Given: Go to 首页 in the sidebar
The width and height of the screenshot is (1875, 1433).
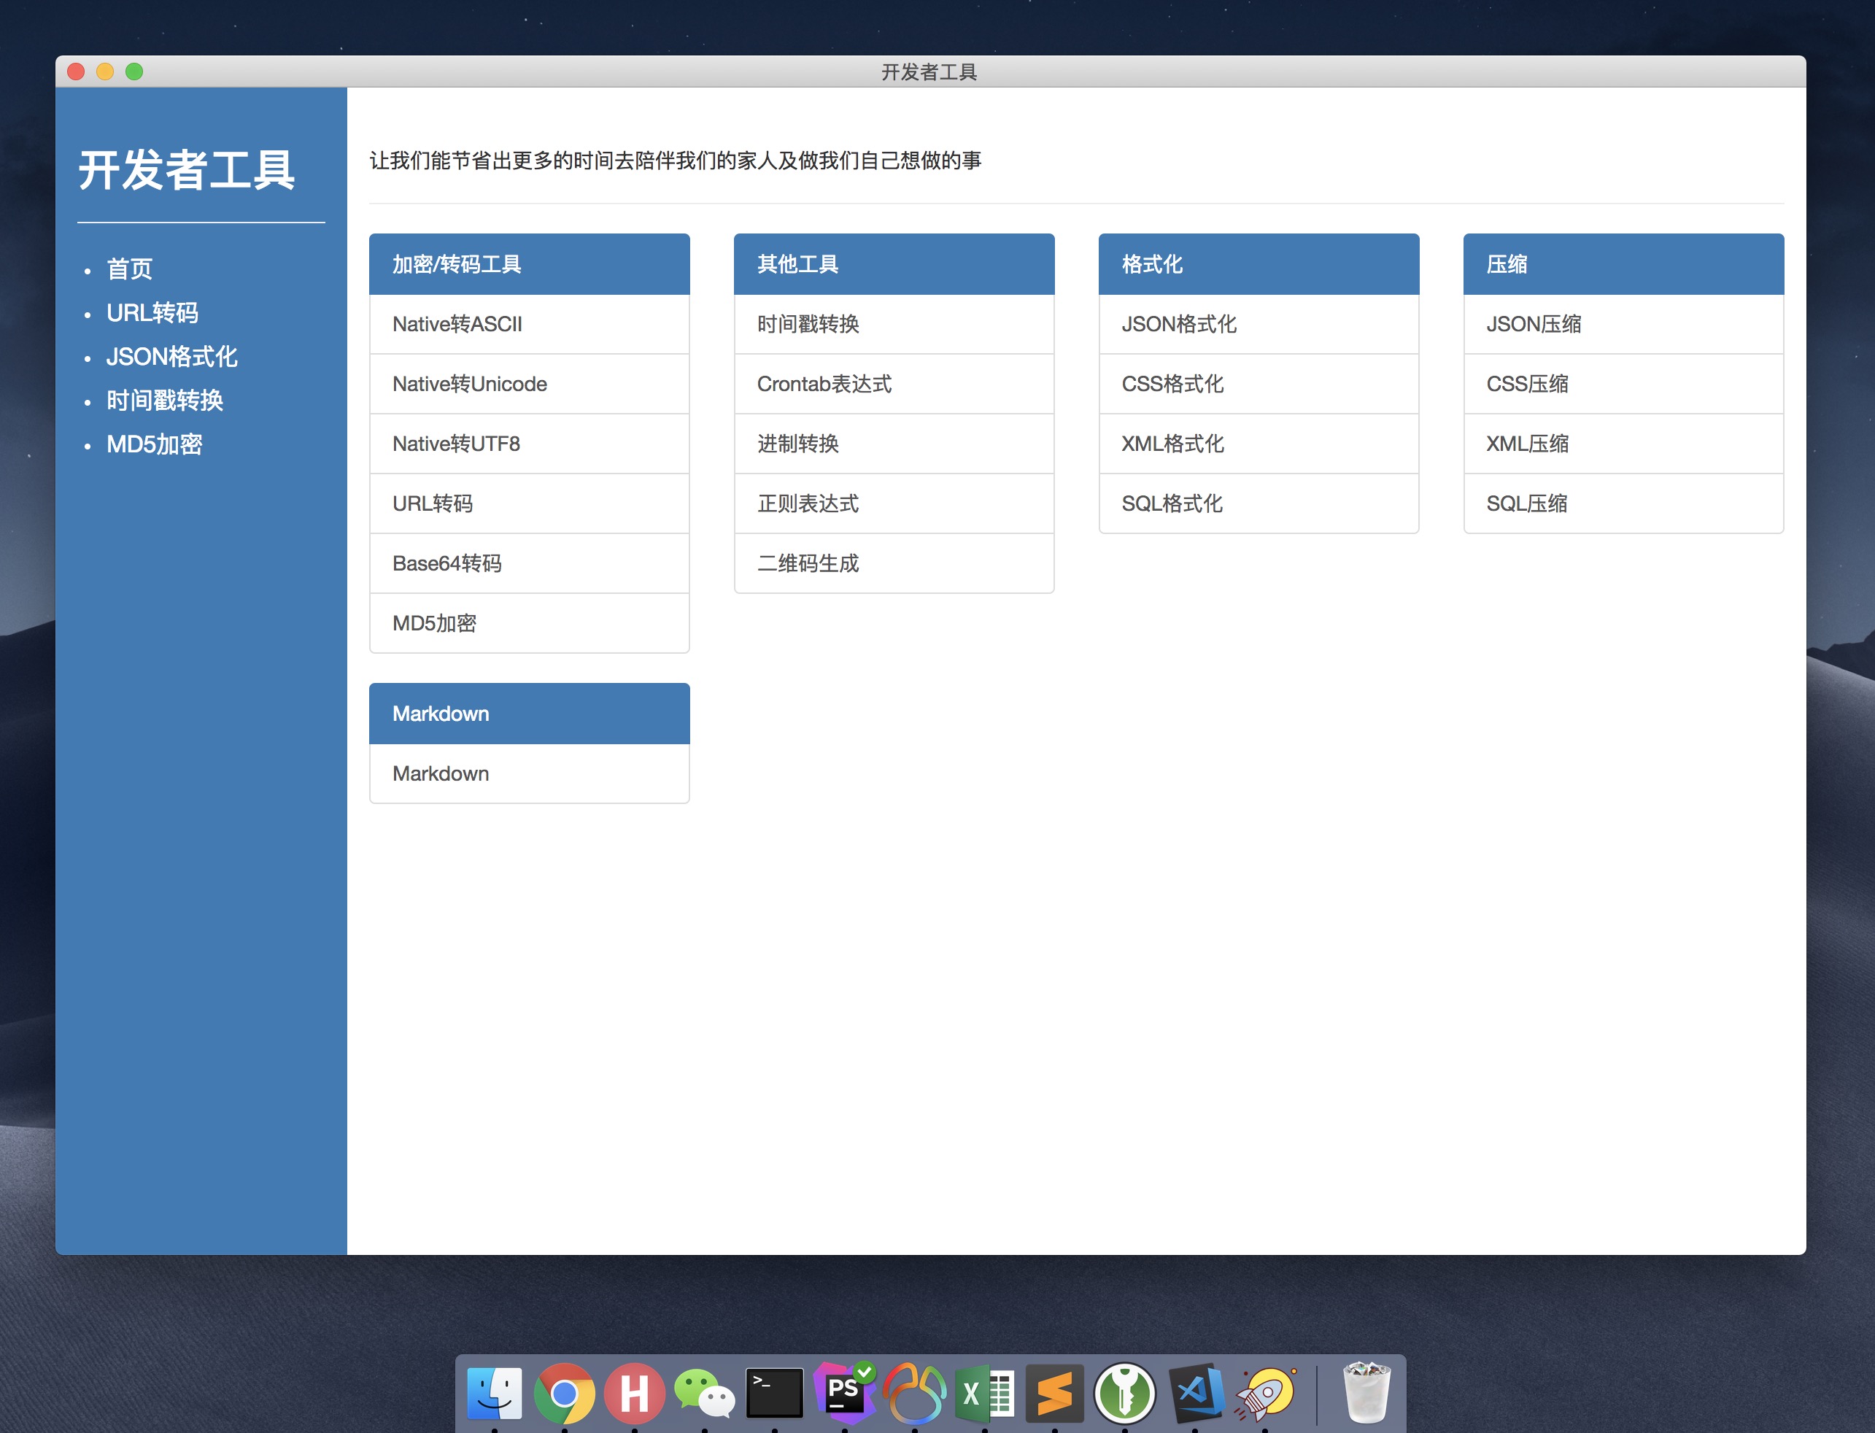Looking at the screenshot, I should (130, 269).
